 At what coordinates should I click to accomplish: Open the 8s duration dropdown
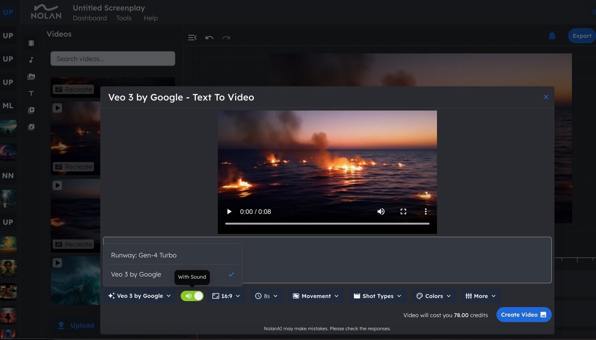point(266,296)
